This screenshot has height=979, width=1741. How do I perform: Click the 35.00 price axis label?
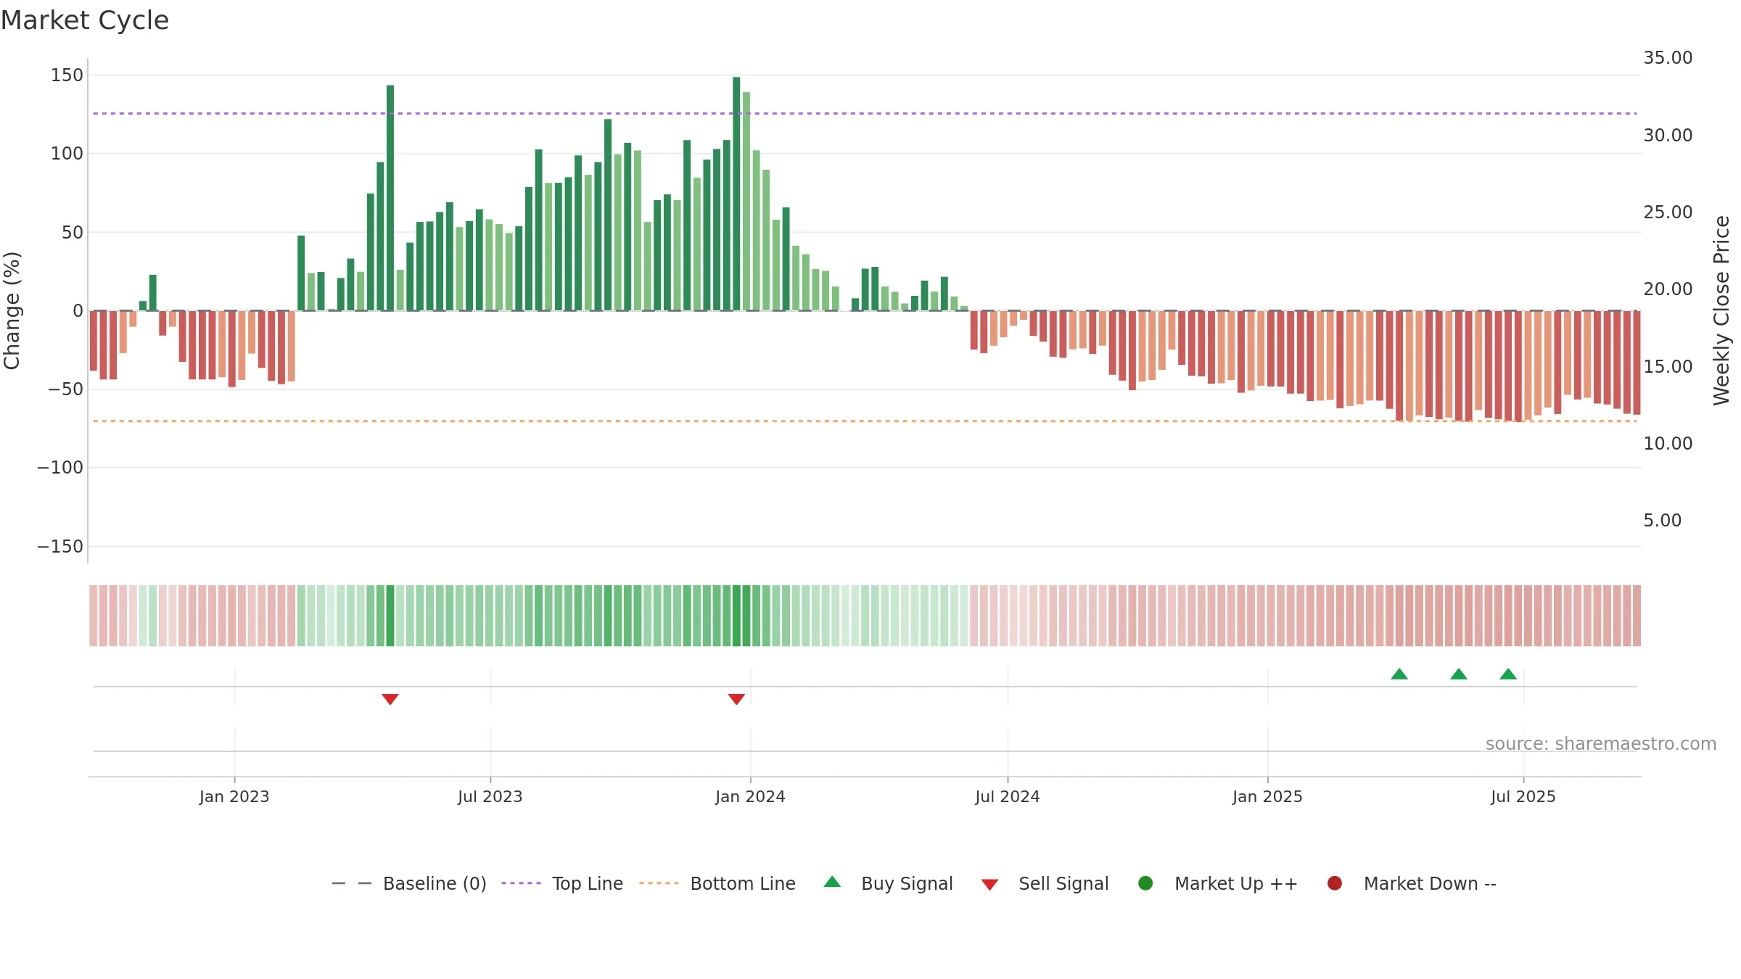pos(1668,58)
